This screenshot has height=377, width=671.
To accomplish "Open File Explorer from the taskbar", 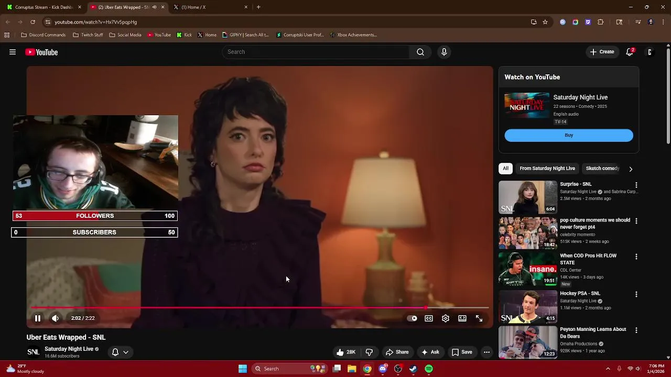I will (352, 369).
